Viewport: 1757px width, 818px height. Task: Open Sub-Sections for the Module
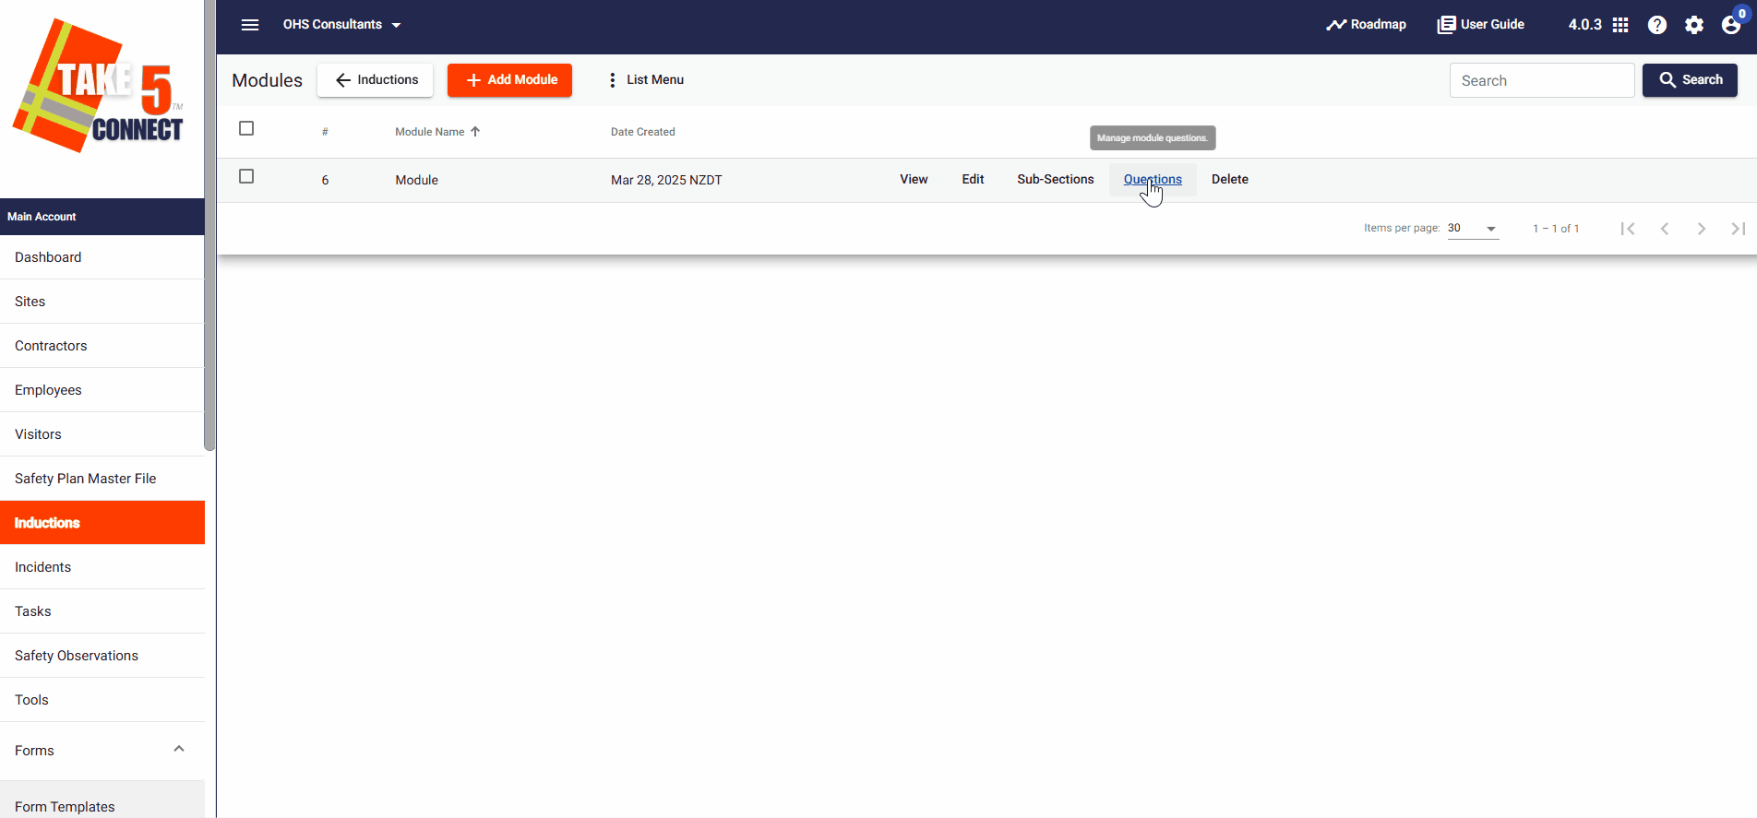(x=1056, y=180)
